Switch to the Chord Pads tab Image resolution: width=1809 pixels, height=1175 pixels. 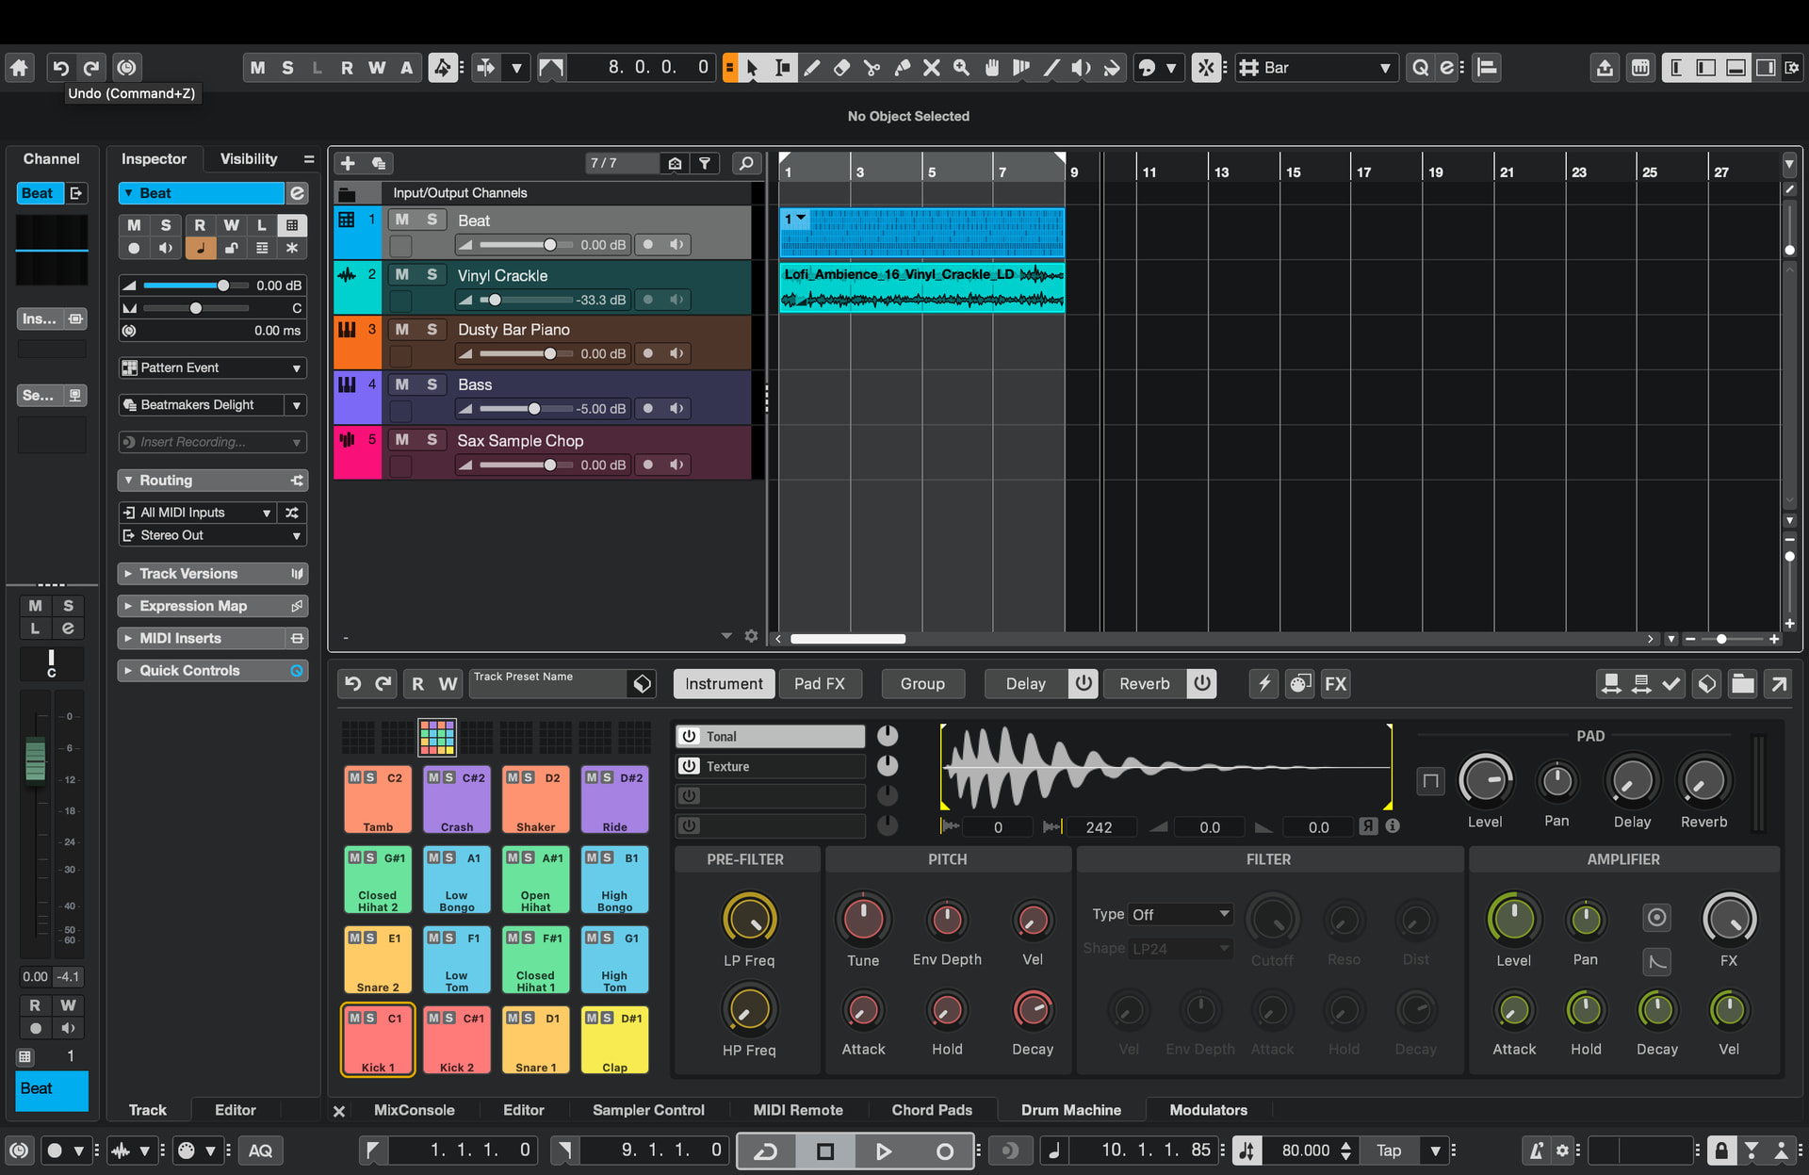932,1110
